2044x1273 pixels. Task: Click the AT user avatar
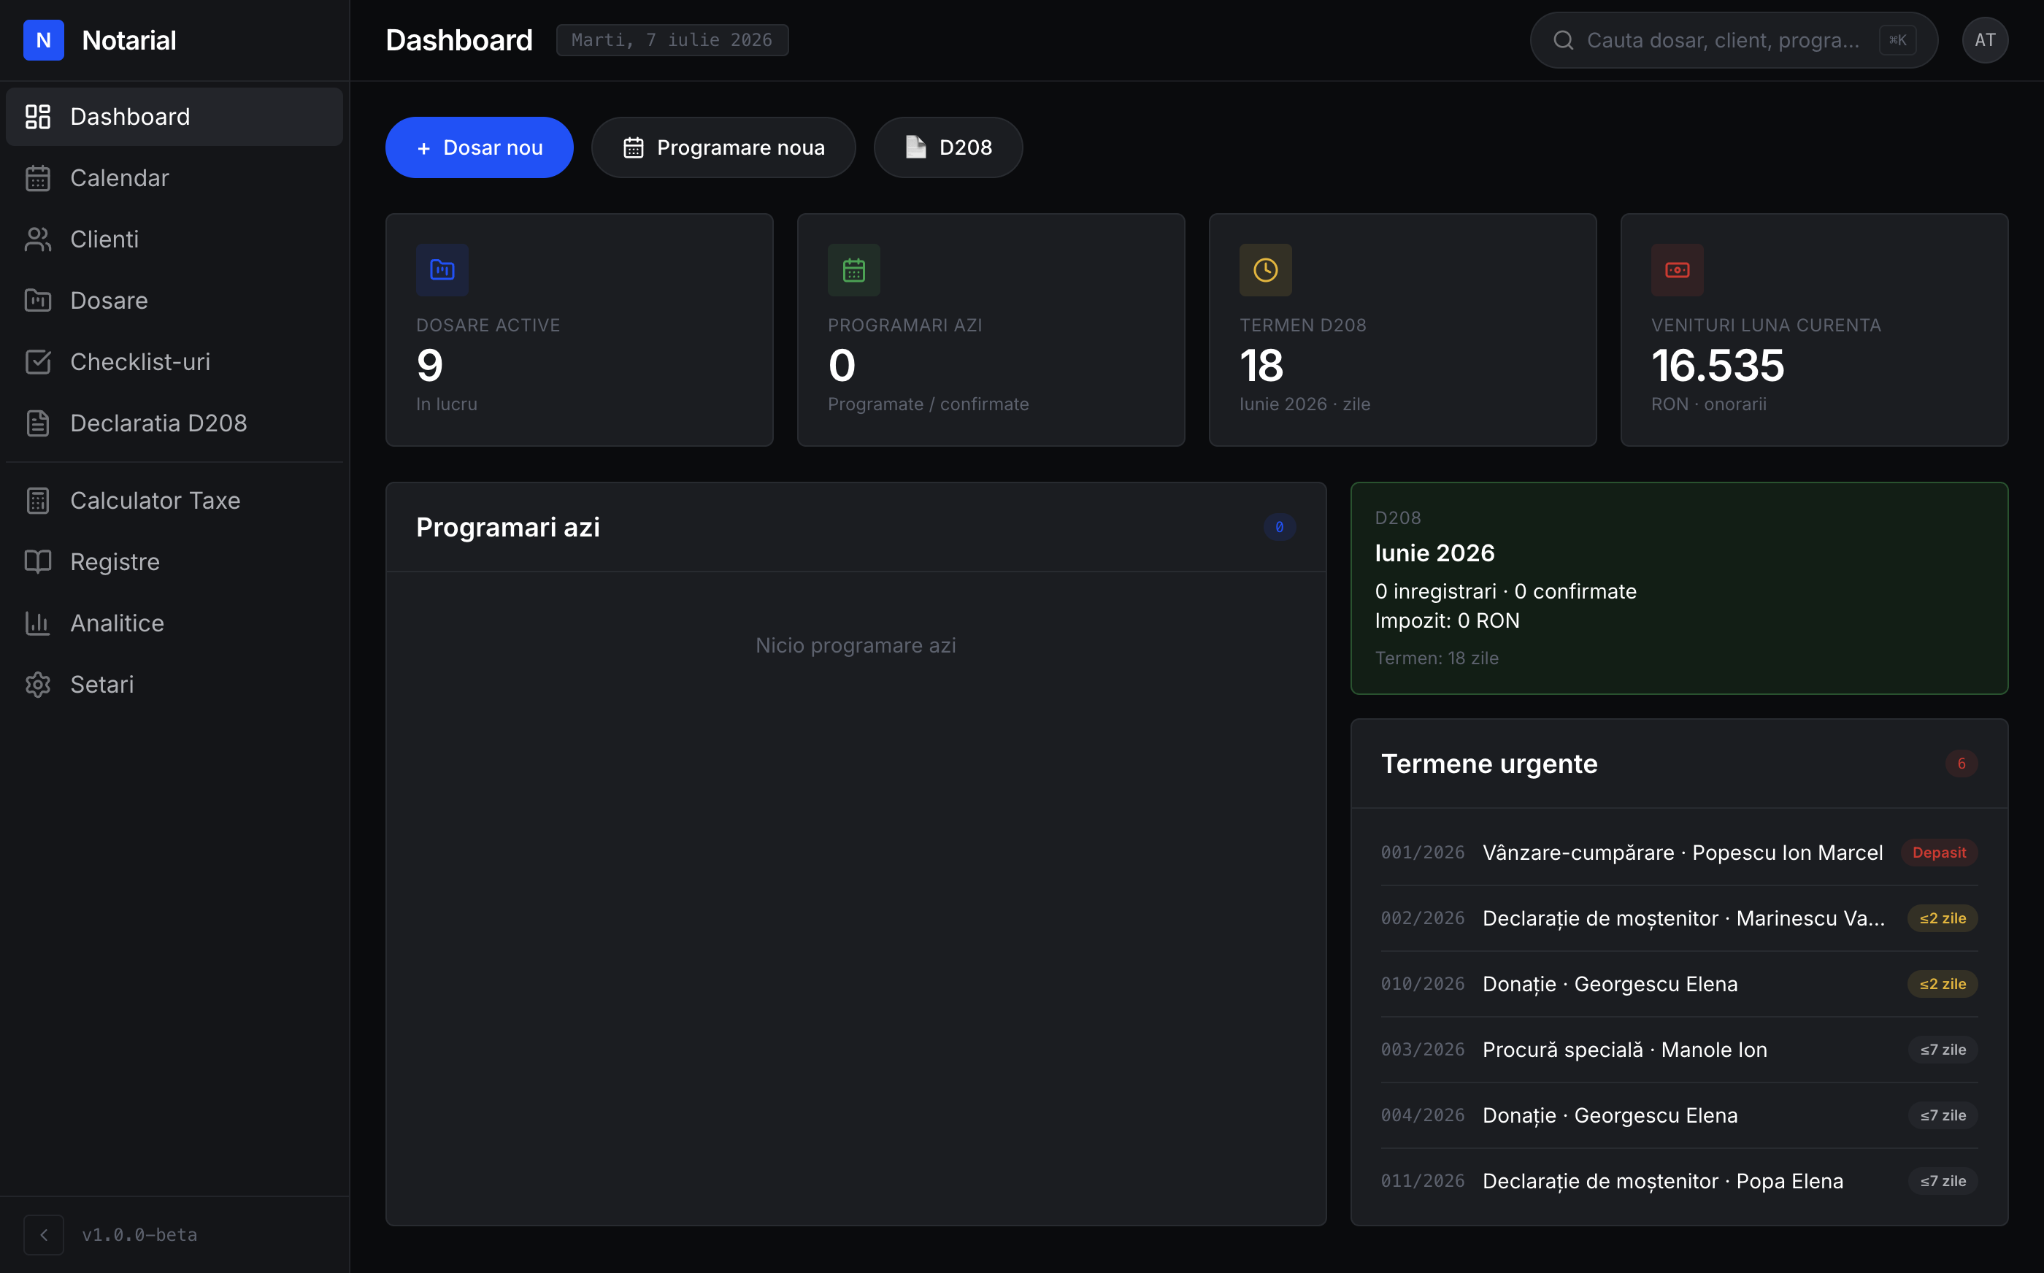(1984, 39)
